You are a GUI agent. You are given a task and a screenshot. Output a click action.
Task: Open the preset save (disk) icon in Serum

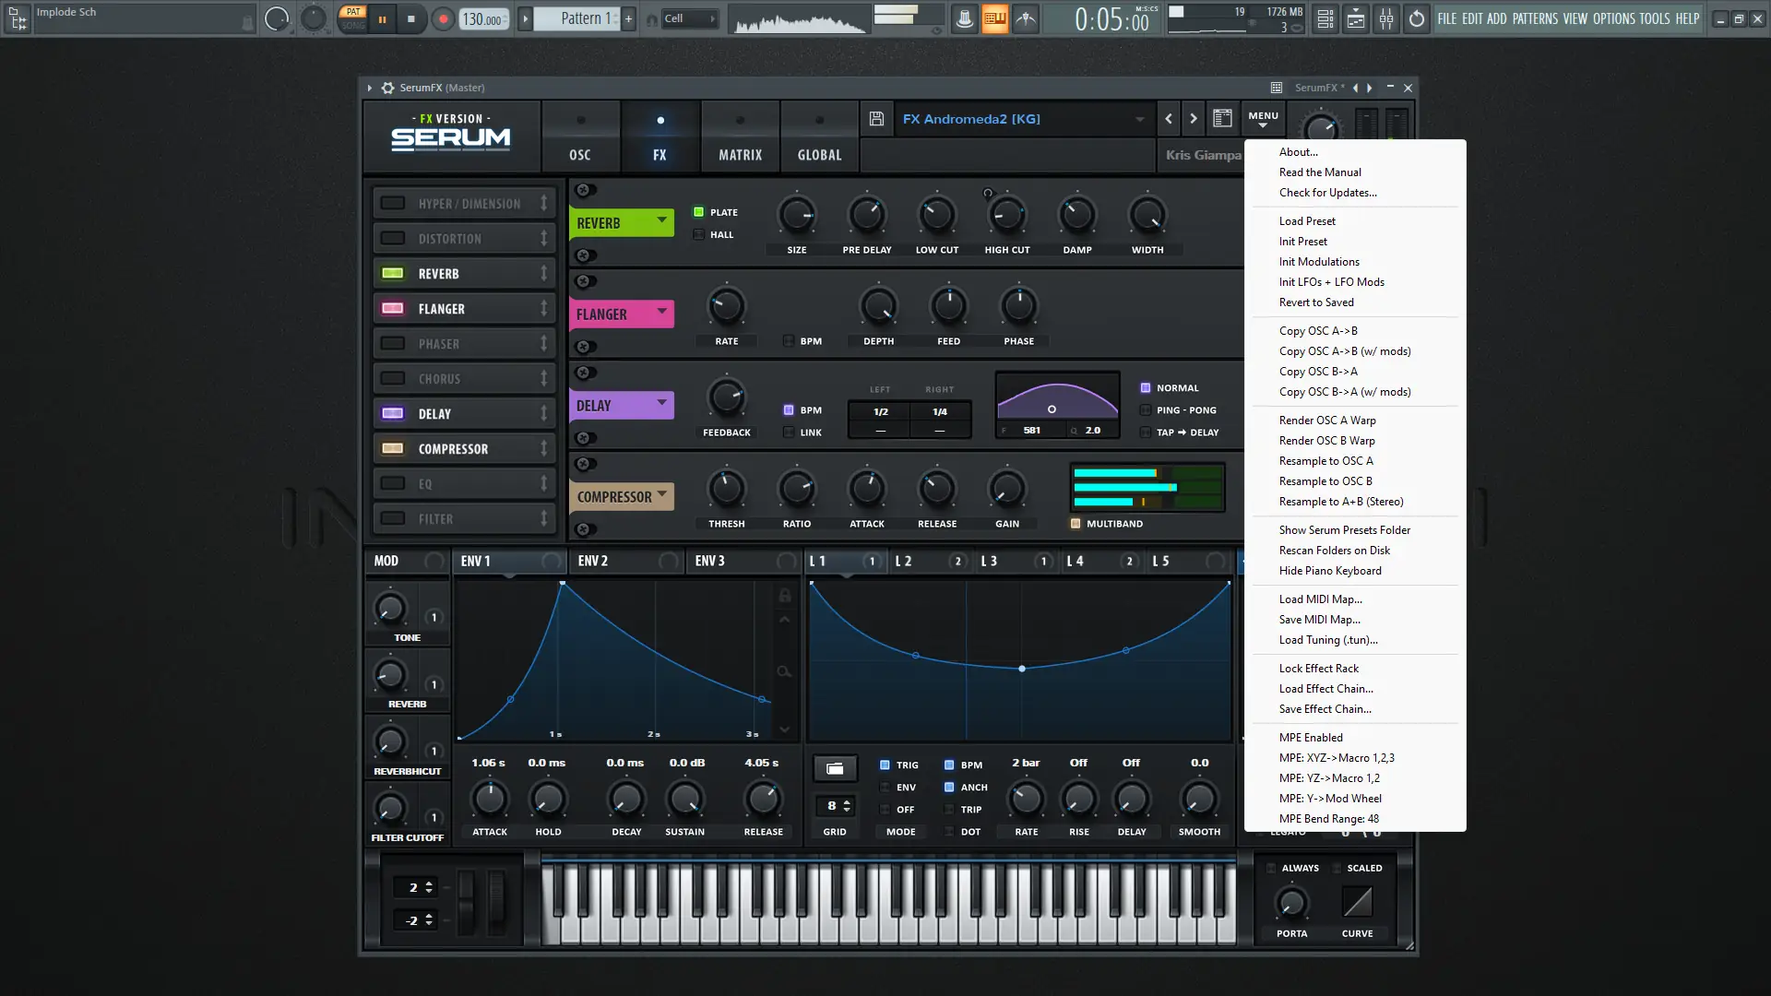[x=874, y=118]
